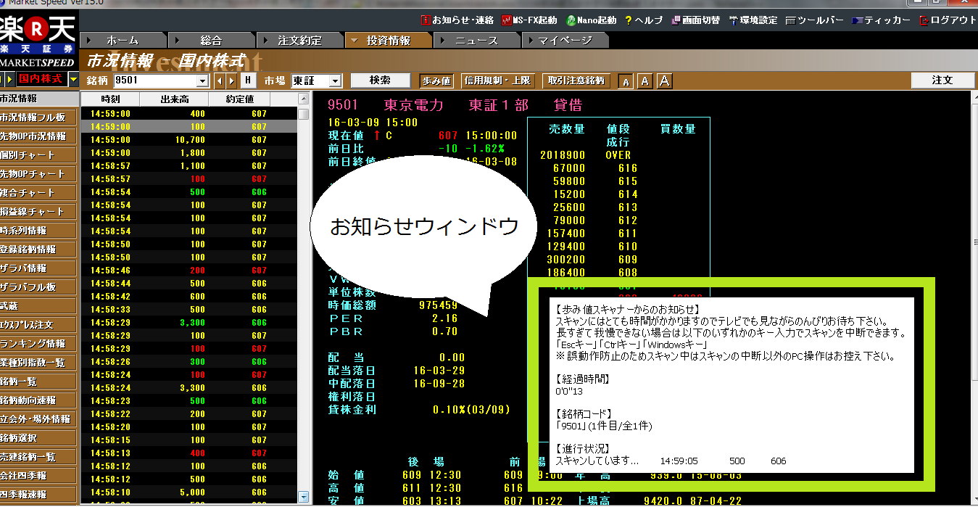
Task: Select the smallest font size A button
Action: (x=626, y=81)
